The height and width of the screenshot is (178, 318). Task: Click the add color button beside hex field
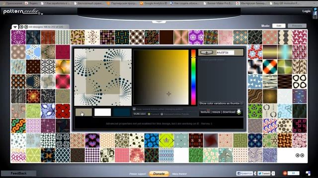207,53
